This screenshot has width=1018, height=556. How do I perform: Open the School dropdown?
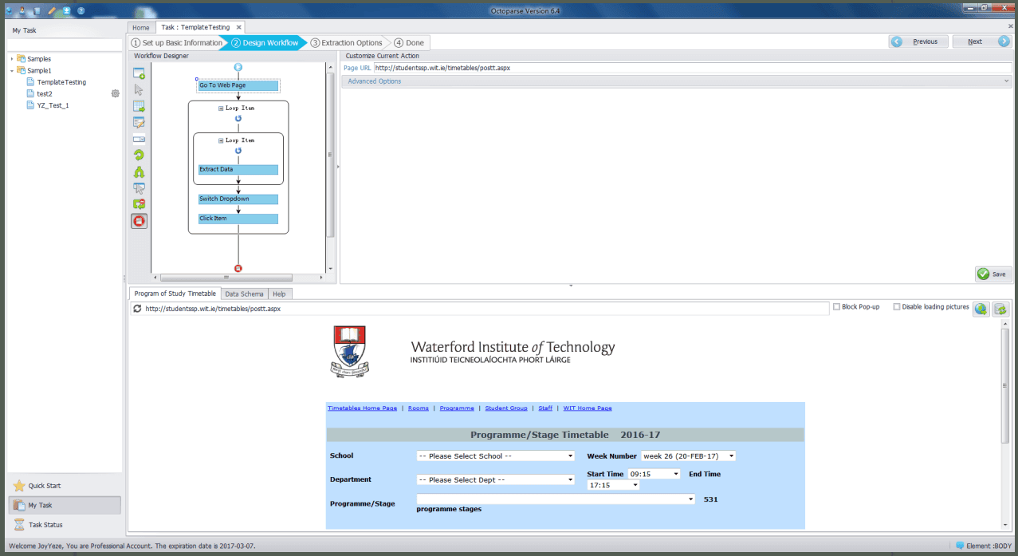495,456
